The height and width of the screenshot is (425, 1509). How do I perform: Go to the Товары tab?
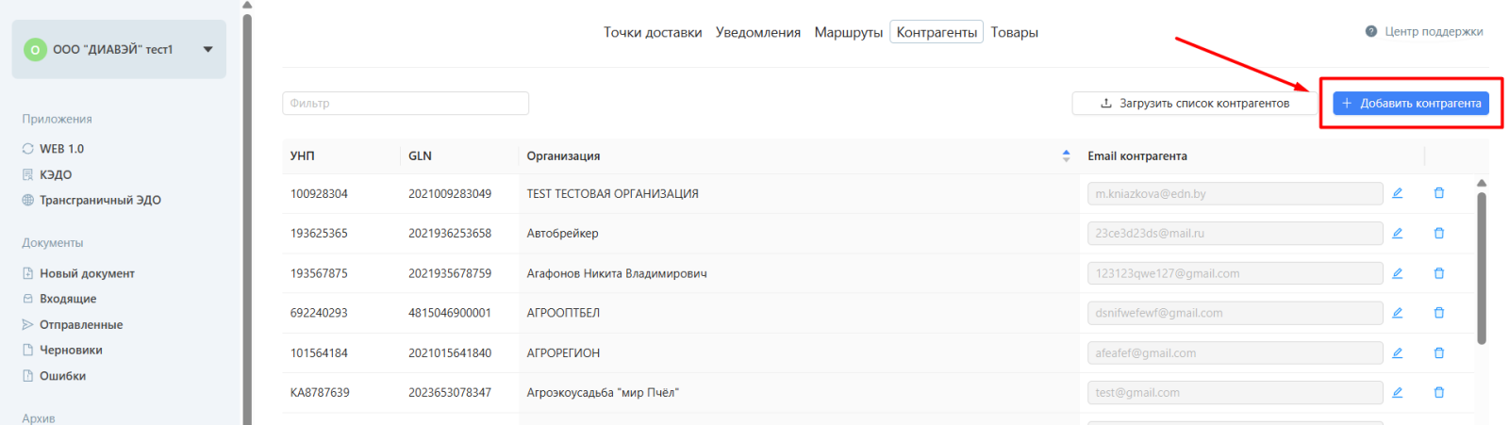1014,32
